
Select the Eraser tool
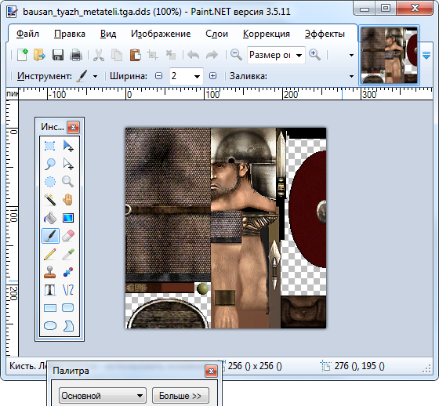pyautogui.click(x=68, y=236)
